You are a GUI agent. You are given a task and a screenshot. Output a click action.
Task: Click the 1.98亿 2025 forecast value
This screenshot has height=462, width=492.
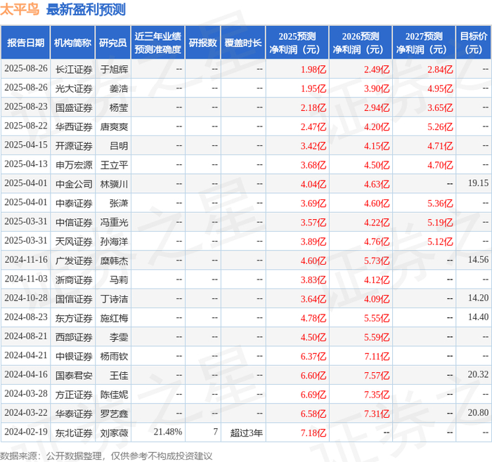point(313,70)
